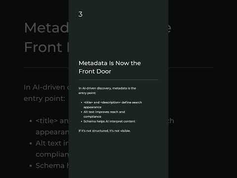The height and width of the screenshot is (178, 237).
Task: Click the slide number 3
Action: pos(80,14)
